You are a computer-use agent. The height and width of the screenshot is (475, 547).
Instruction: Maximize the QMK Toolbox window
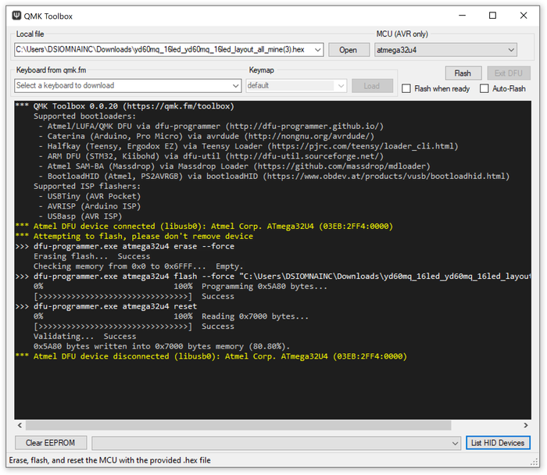(x=492, y=16)
